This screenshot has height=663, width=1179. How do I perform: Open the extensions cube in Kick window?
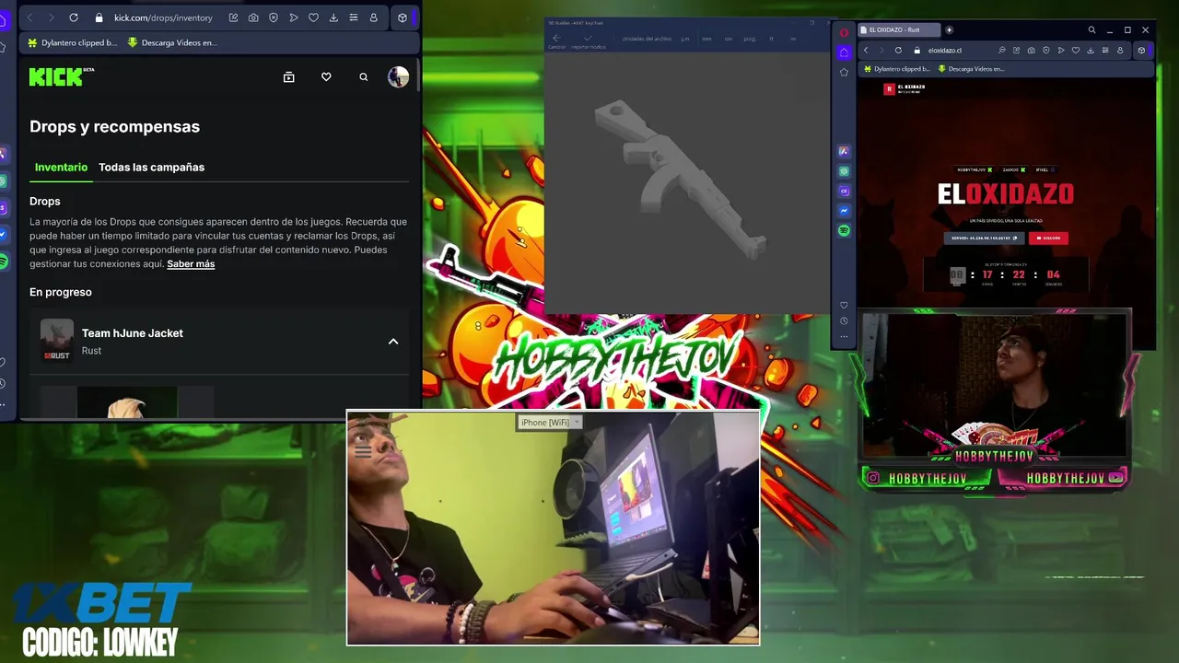(x=403, y=17)
